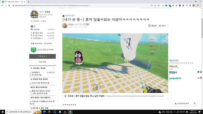Close the current Naver cafe tab
This screenshot has width=203, height=114.
coord(24,2)
